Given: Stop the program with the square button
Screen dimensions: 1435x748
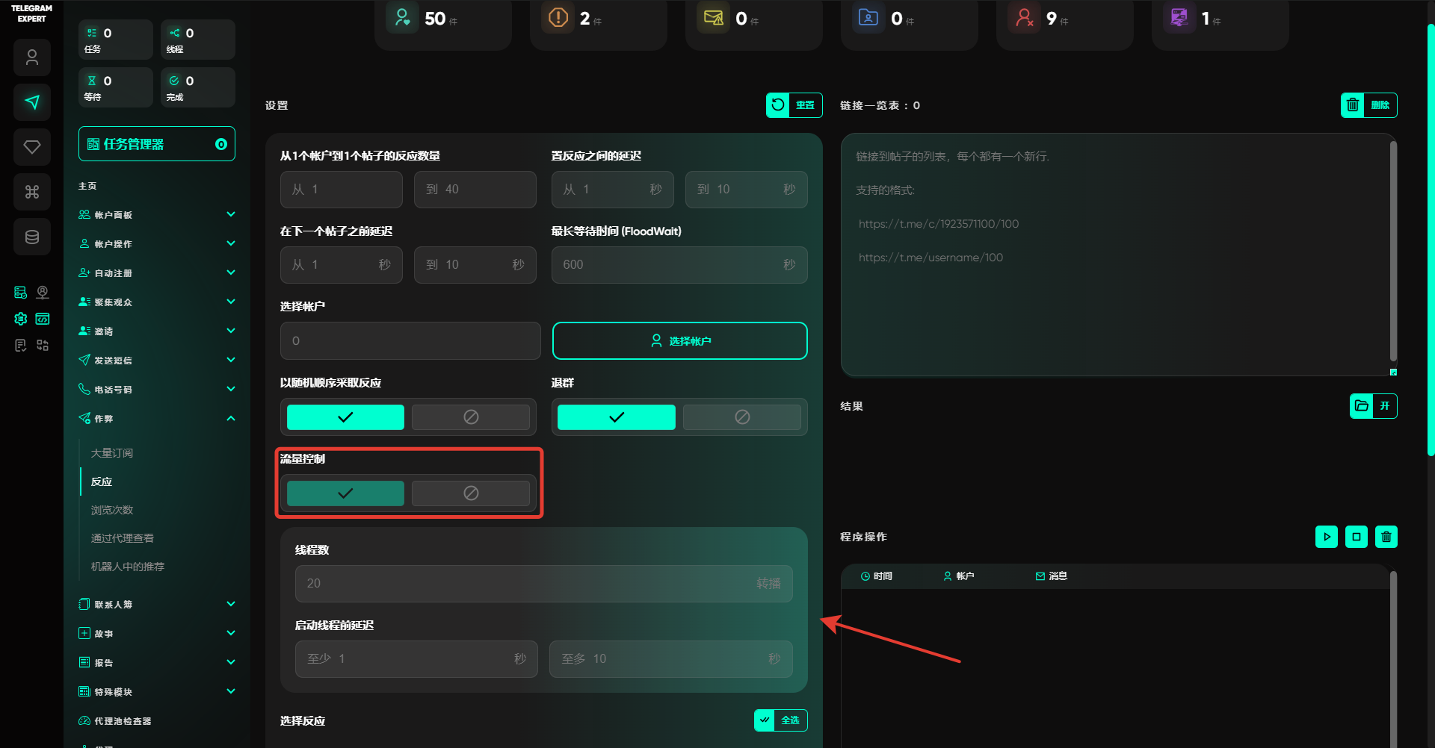Looking at the screenshot, I should coord(1356,537).
